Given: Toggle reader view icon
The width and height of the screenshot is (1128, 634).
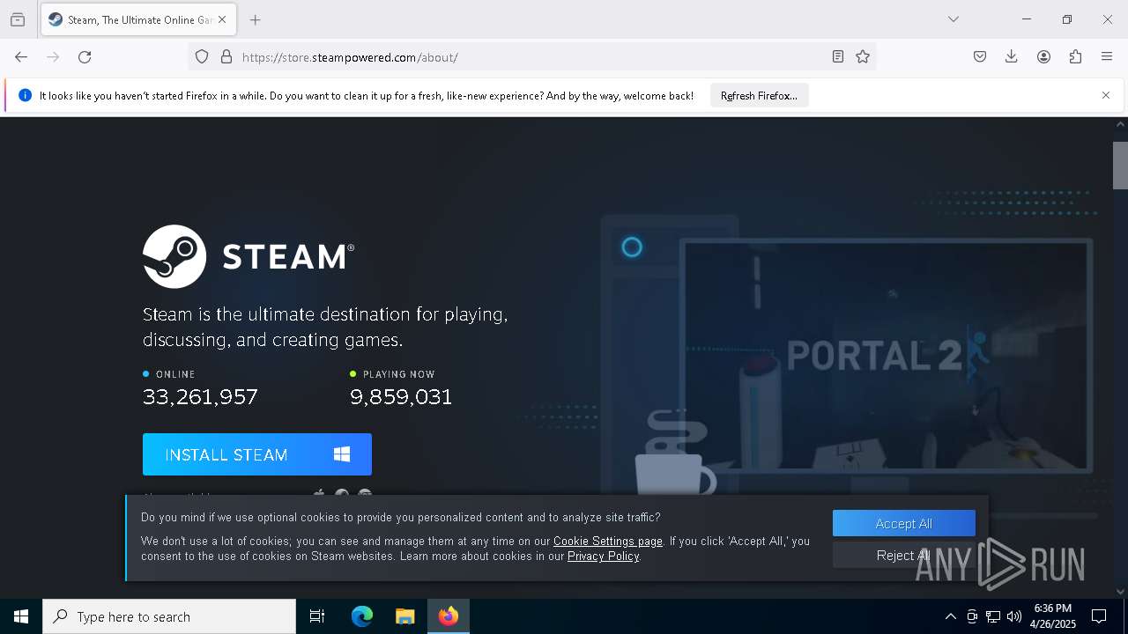Looking at the screenshot, I should [838, 57].
